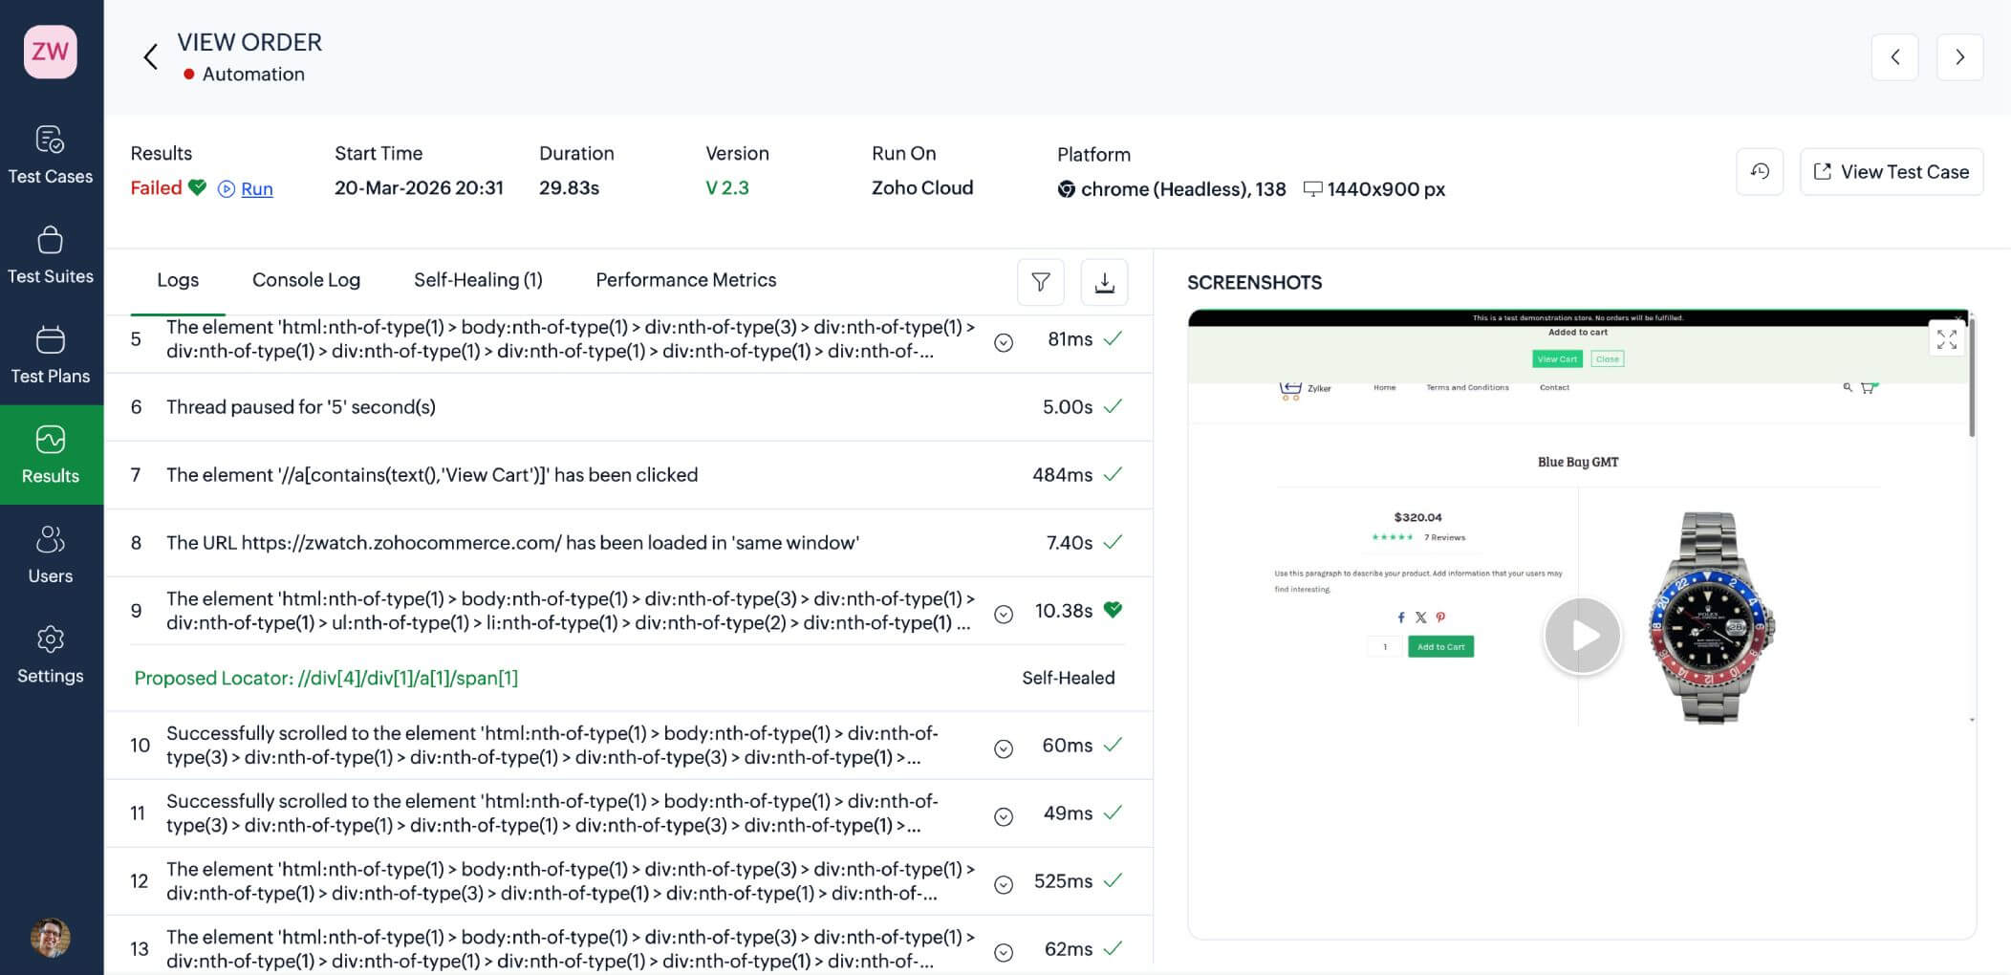2011x975 pixels.
Task: Expand details of log step 5
Action: [1004, 343]
